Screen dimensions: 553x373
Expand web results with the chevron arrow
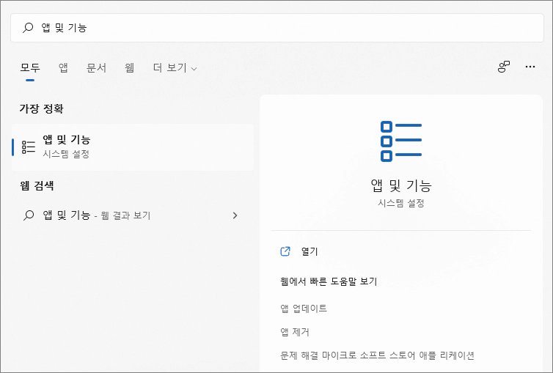(x=235, y=215)
